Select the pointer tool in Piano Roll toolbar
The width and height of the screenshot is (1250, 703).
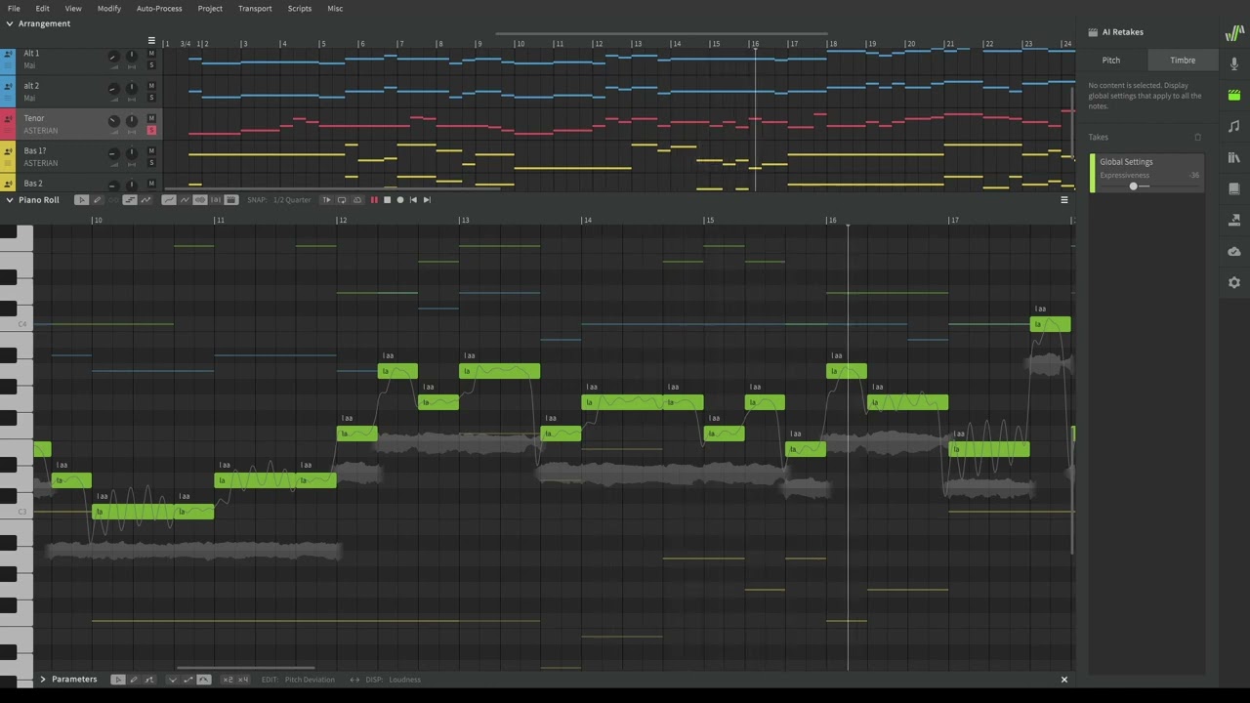[82, 200]
